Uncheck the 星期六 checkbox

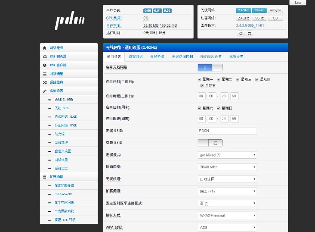pyautogui.click(x=199, y=108)
